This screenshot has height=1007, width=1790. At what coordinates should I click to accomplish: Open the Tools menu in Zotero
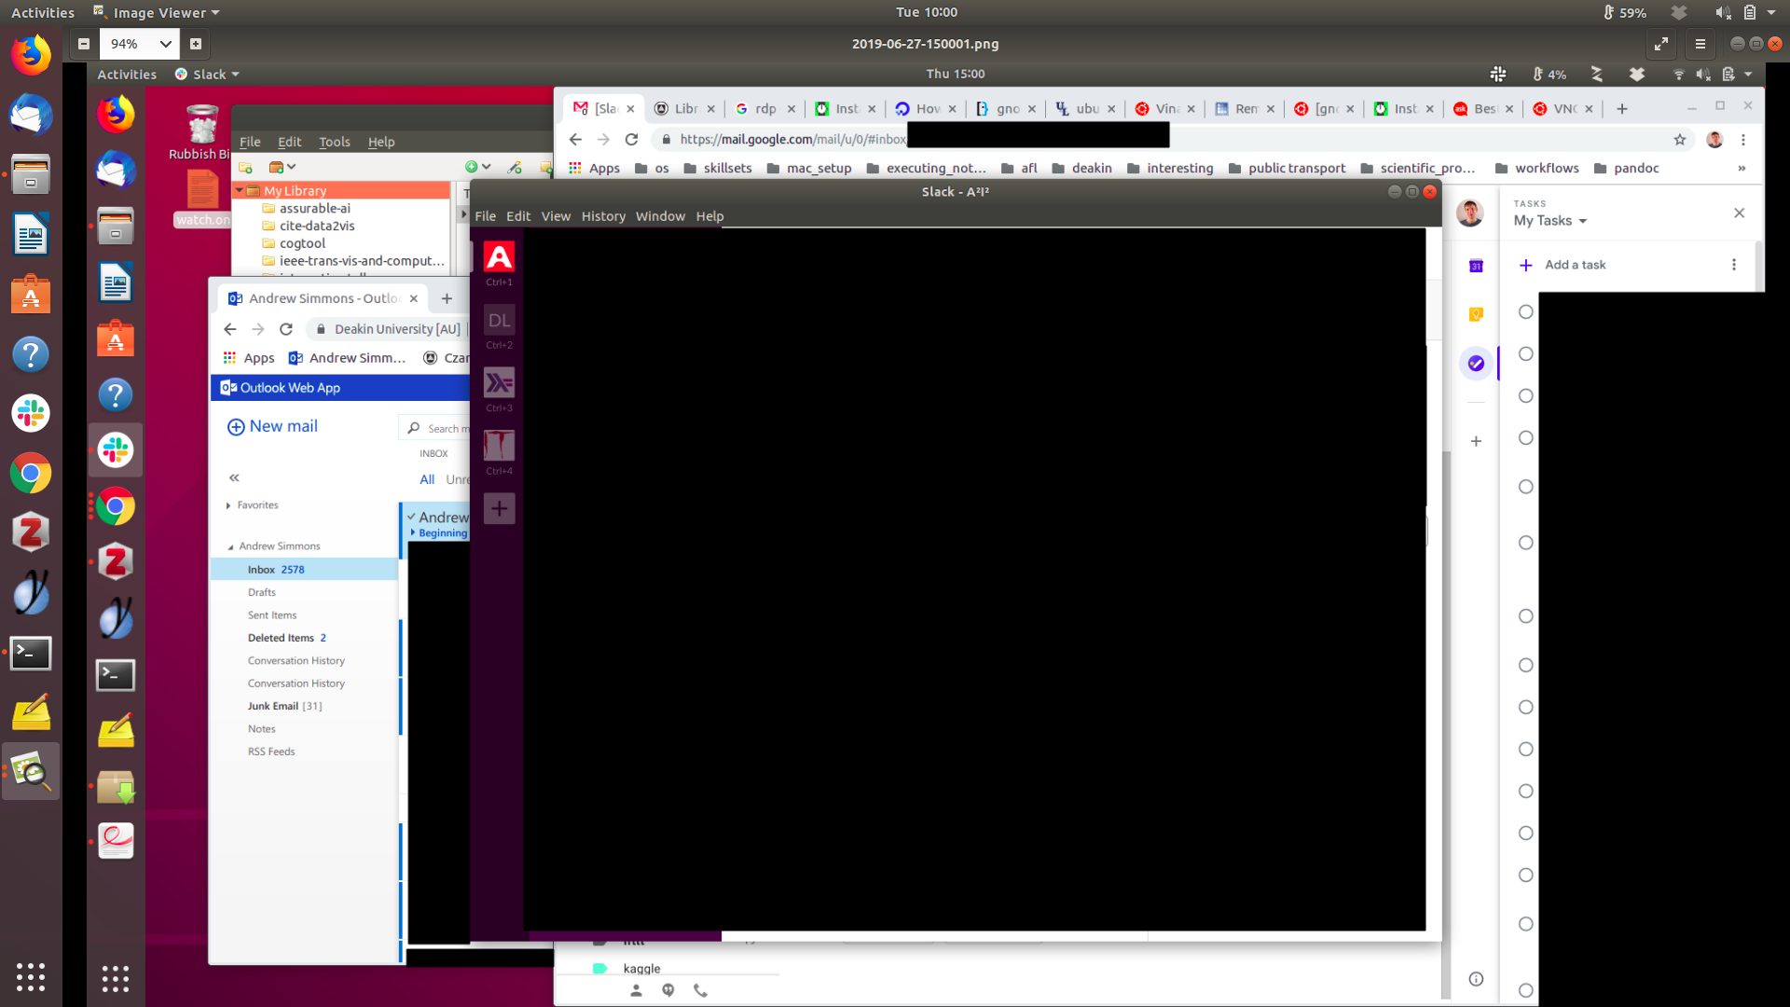pyautogui.click(x=334, y=142)
